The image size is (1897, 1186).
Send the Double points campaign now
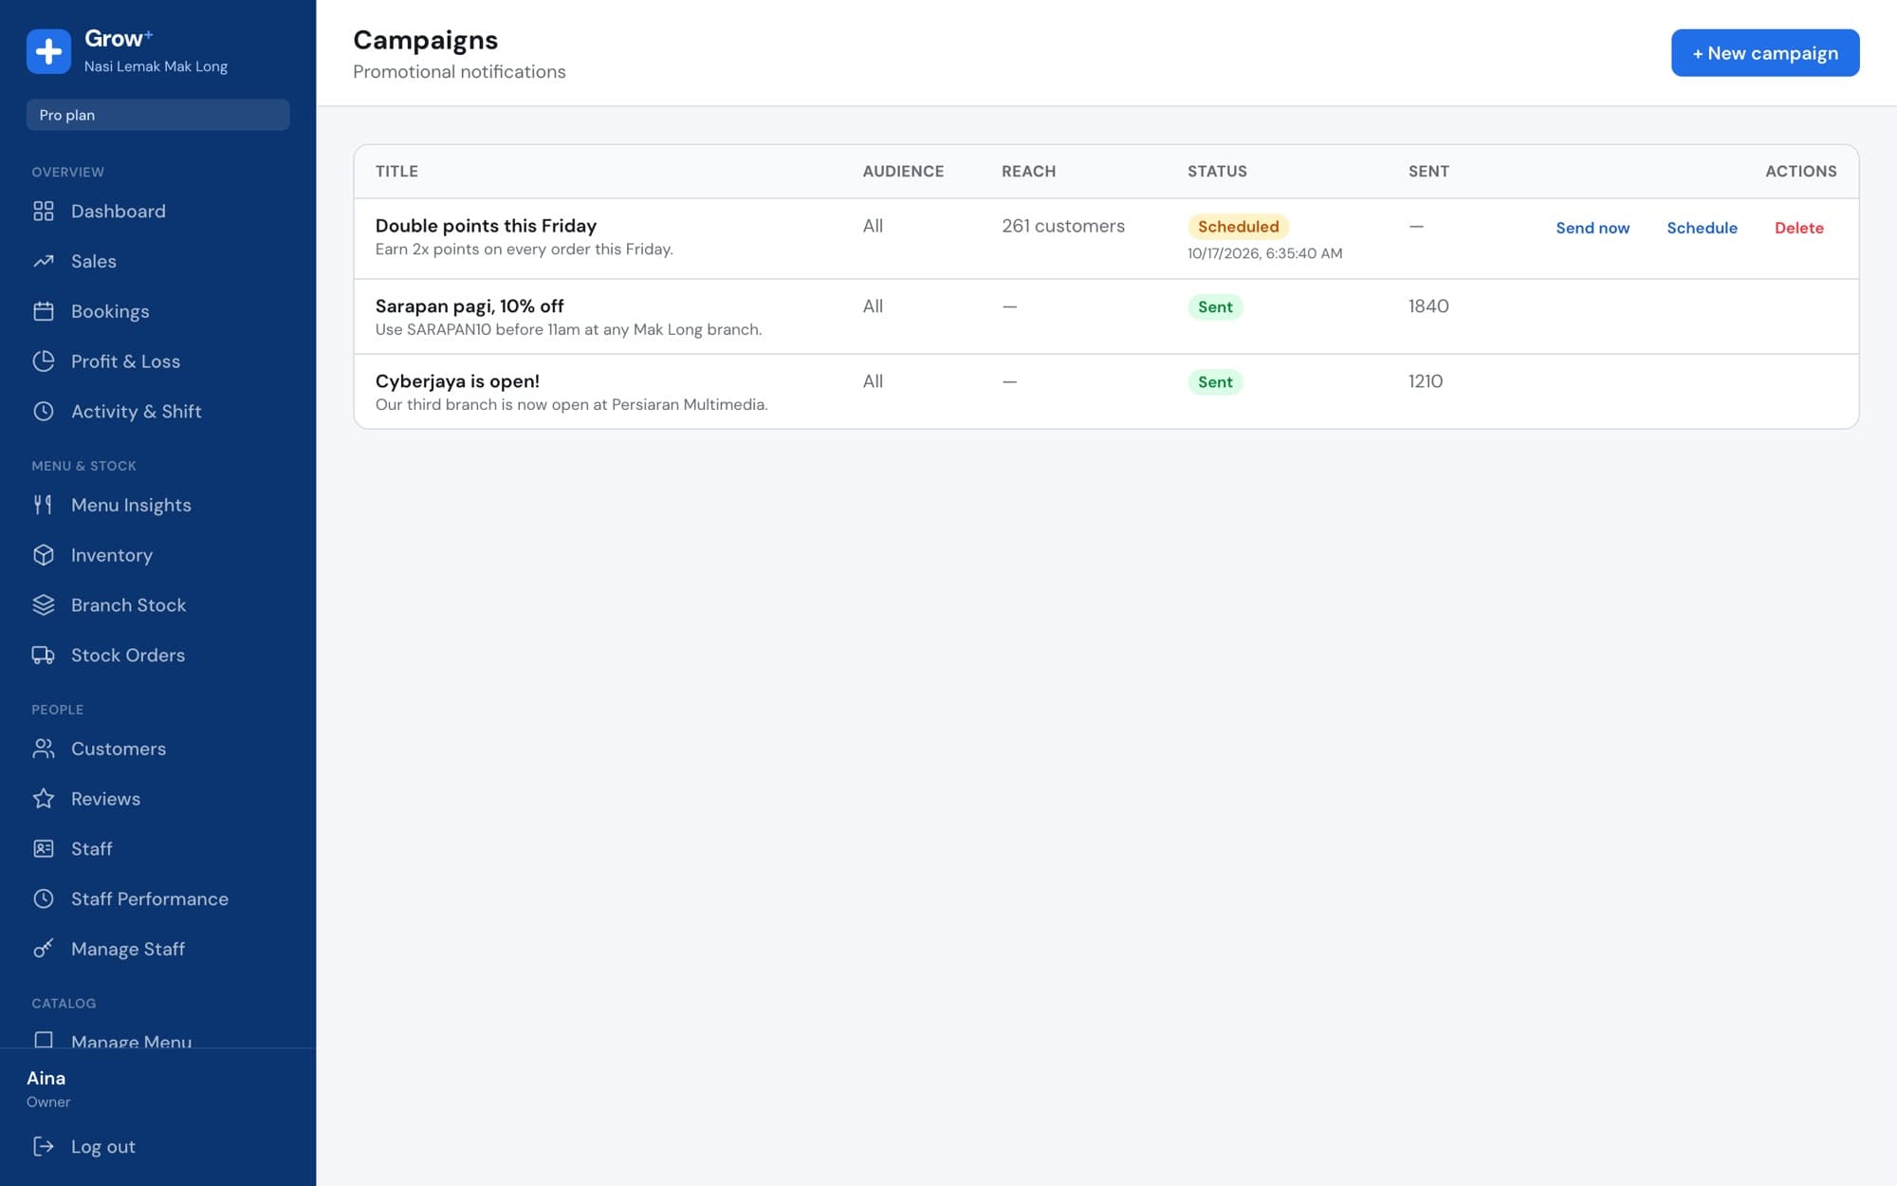[x=1593, y=228]
